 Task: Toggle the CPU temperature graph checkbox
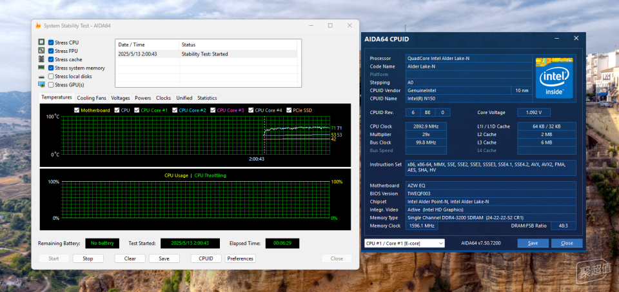[x=117, y=110]
